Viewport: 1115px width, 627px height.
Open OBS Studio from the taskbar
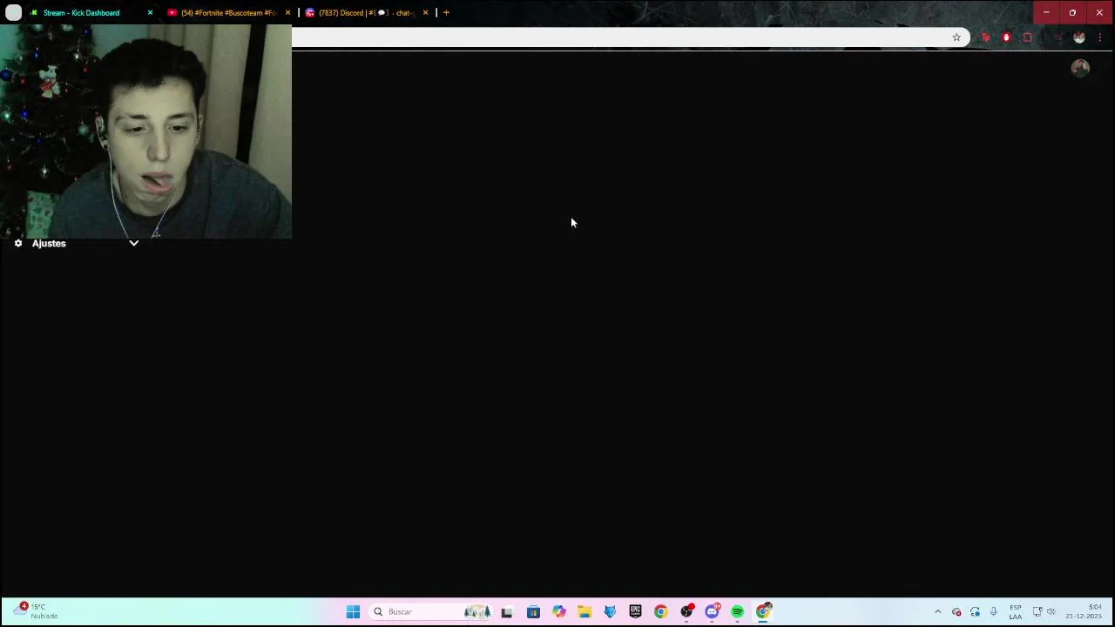(x=686, y=612)
